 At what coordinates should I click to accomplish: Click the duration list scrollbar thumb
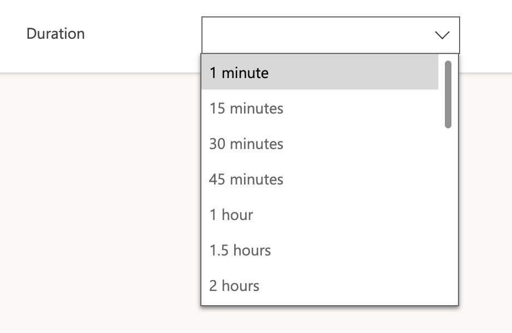click(x=448, y=94)
